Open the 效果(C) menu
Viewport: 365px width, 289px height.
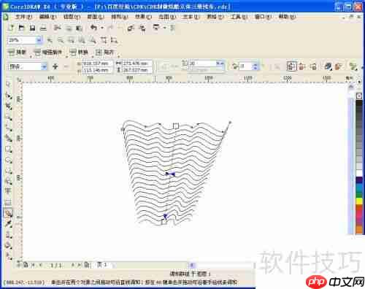point(143,17)
